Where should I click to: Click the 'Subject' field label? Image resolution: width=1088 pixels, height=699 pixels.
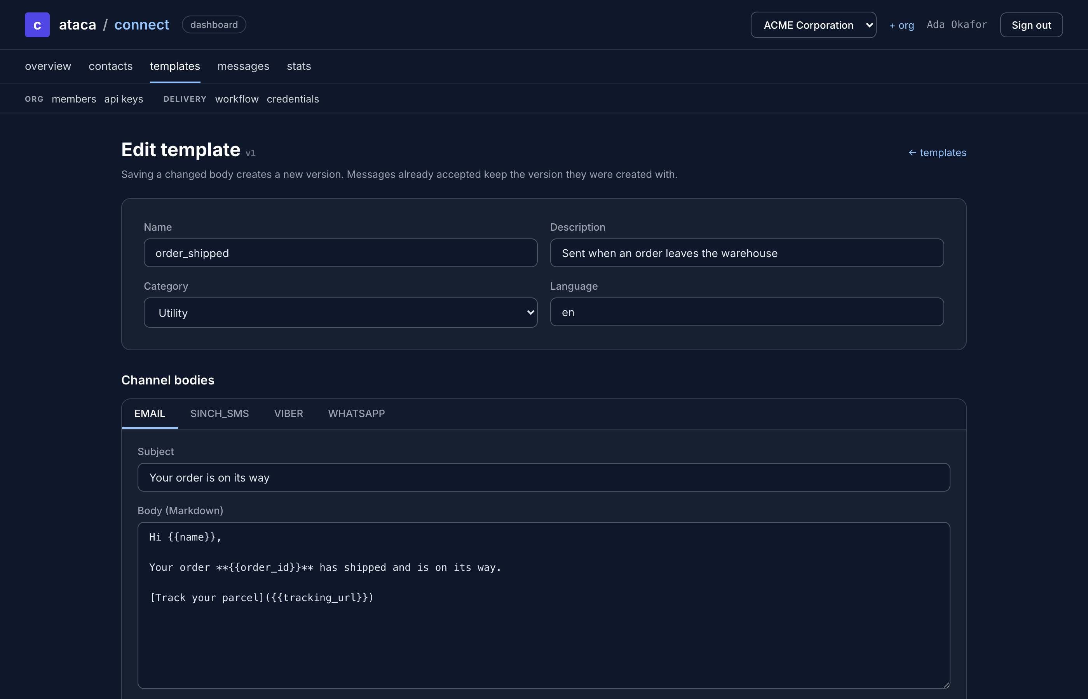click(156, 452)
